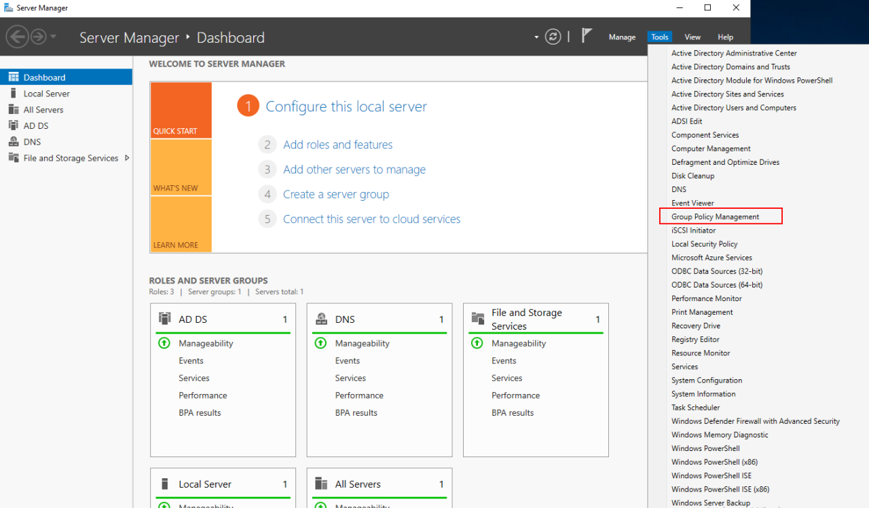This screenshot has height=508, width=869.
Task: View BPA results for the DNS role
Action: 356,412
